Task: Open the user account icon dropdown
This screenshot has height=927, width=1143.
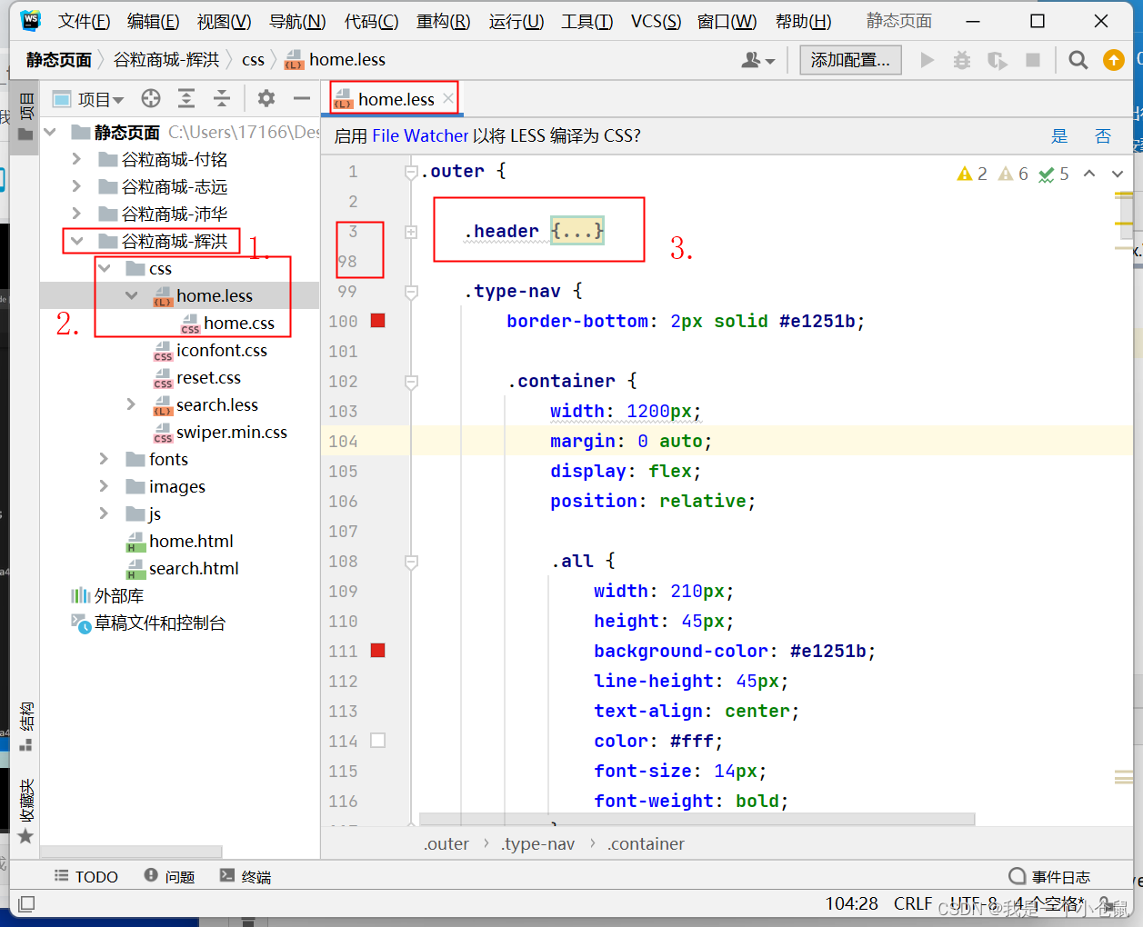Action: coord(757,60)
